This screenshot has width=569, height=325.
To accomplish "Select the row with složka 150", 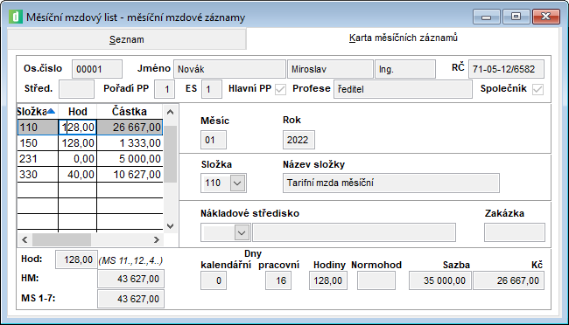I will click(89, 143).
